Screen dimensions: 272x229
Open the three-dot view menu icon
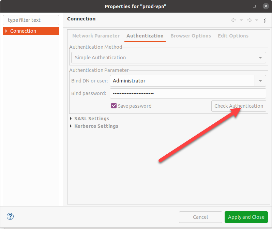point(265,20)
